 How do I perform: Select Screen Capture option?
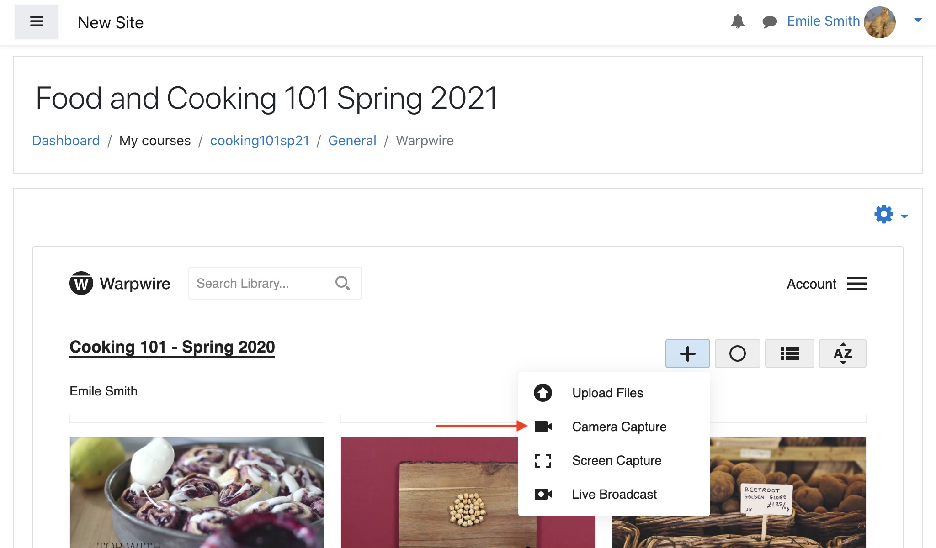[x=616, y=460]
